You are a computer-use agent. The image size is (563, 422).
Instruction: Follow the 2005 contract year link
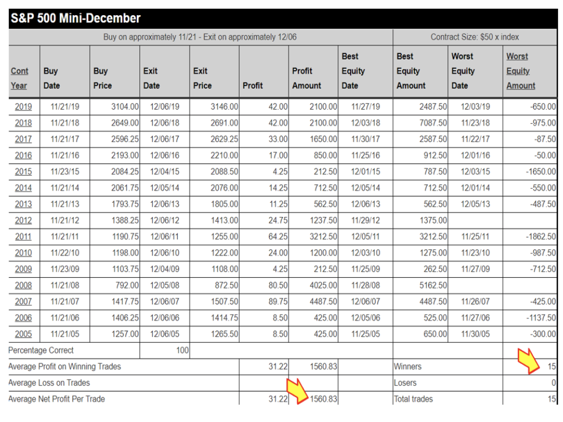[23, 334]
